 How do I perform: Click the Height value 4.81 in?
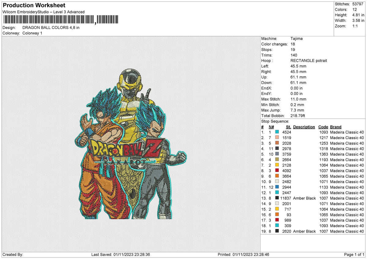point(358,15)
